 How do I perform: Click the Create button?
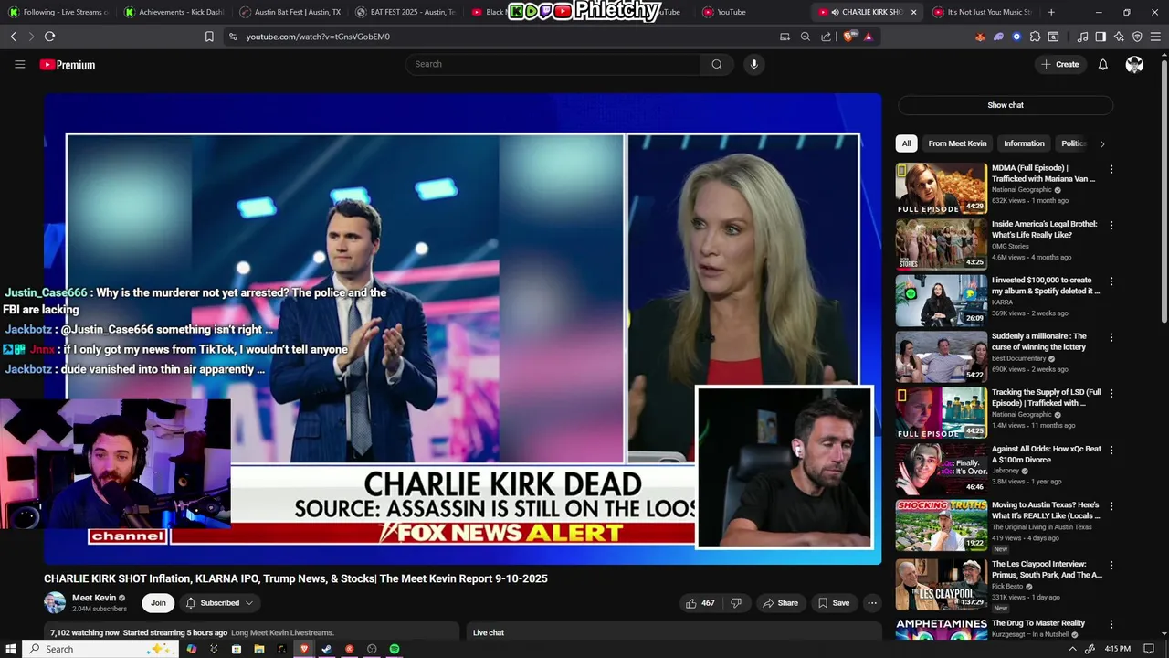[x=1059, y=64]
